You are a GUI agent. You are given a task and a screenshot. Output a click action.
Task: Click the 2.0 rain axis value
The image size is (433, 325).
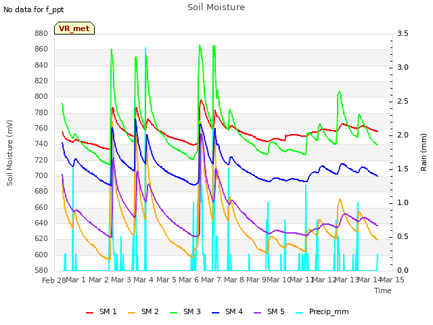point(403,135)
